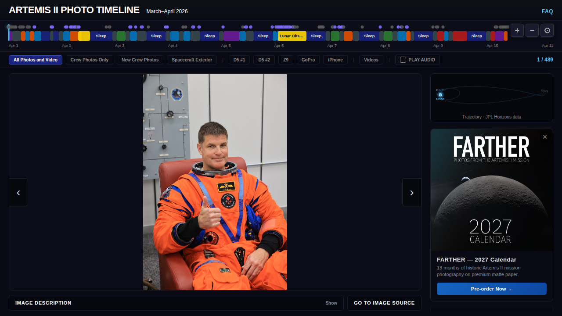Enable the PLAY AUDIO checkbox
This screenshot has height=316, width=562.
point(403,60)
